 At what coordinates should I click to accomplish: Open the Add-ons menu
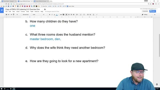[37, 11]
